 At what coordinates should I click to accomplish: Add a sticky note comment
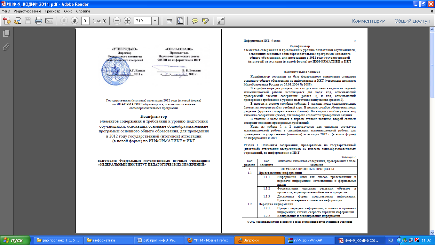(x=195, y=21)
